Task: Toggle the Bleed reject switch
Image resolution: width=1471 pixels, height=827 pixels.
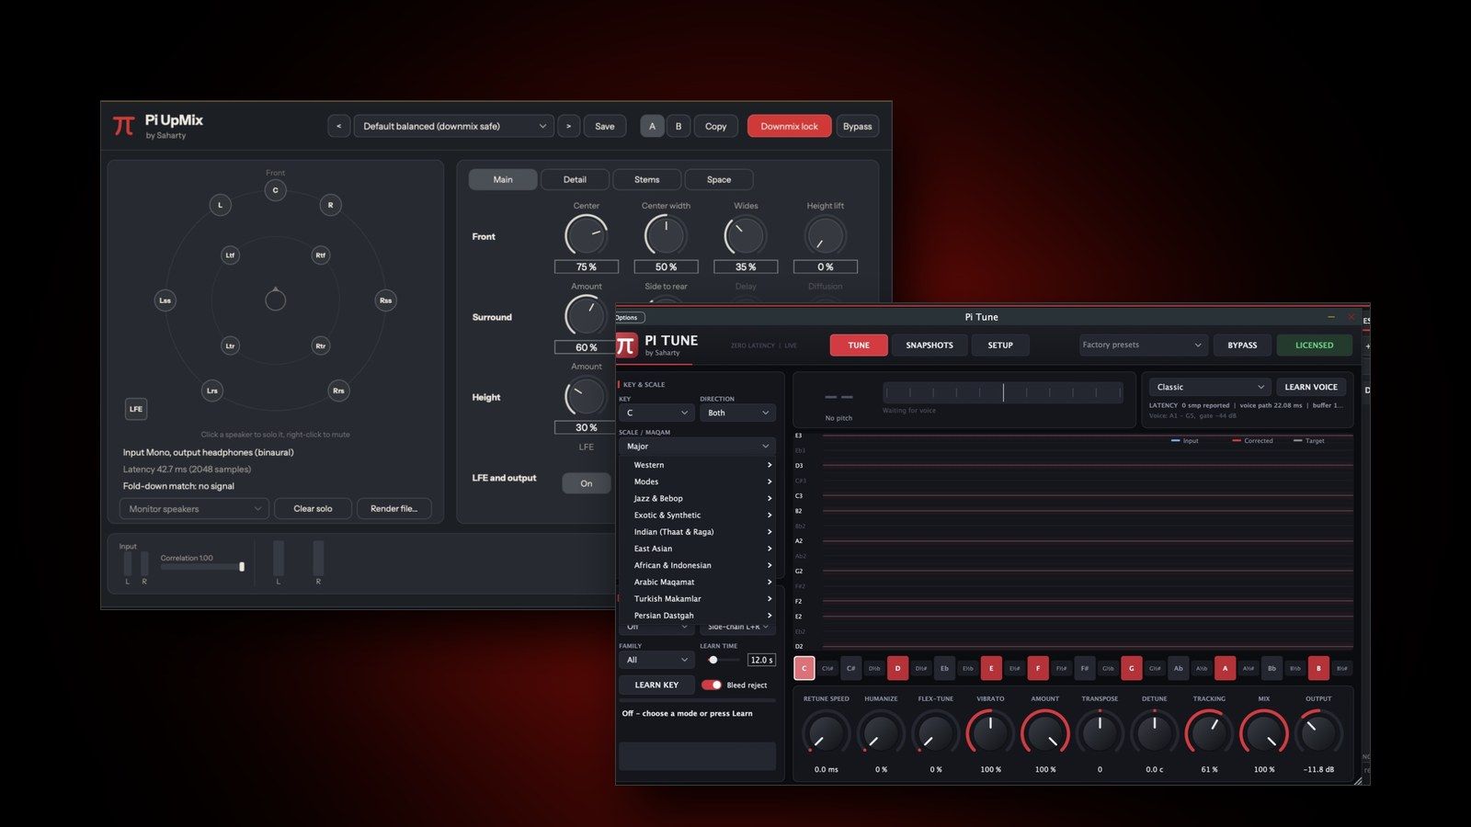Action: pos(712,685)
